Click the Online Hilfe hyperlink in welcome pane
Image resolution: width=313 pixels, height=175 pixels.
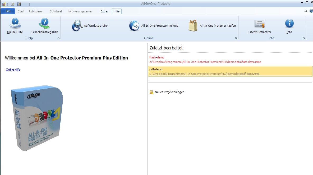pos(13,70)
